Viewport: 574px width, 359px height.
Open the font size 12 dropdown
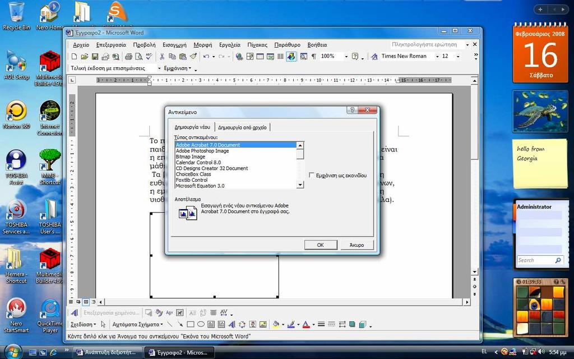point(457,57)
